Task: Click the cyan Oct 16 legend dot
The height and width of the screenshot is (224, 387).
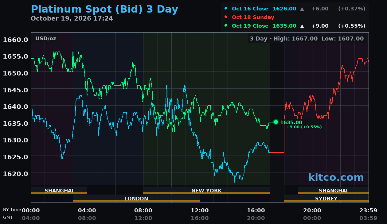Action: pos(226,8)
